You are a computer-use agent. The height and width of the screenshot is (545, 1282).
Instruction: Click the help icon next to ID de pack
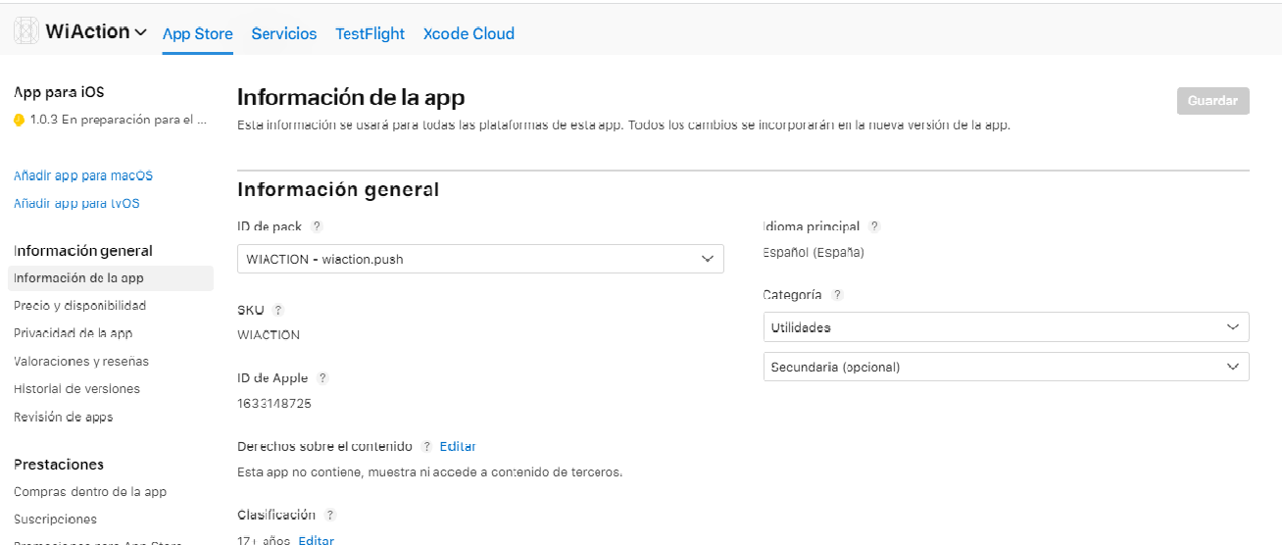click(x=317, y=226)
